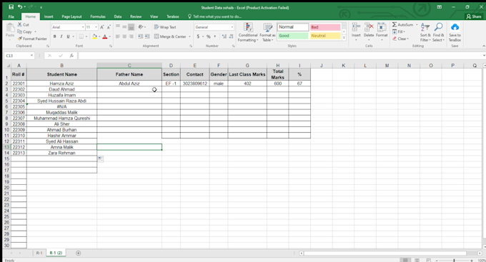Select column C header
Viewport: 486px width, 262px height.
coord(129,66)
